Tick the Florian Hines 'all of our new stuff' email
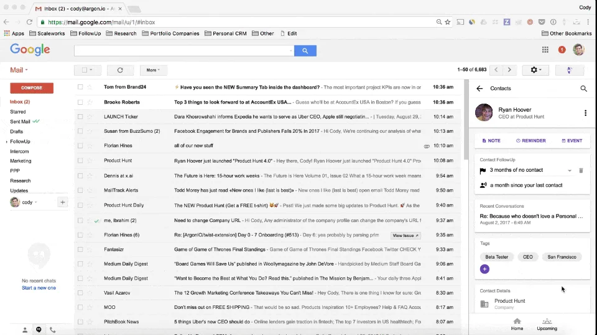Screen dimensions: 597x335 (x=80, y=145)
